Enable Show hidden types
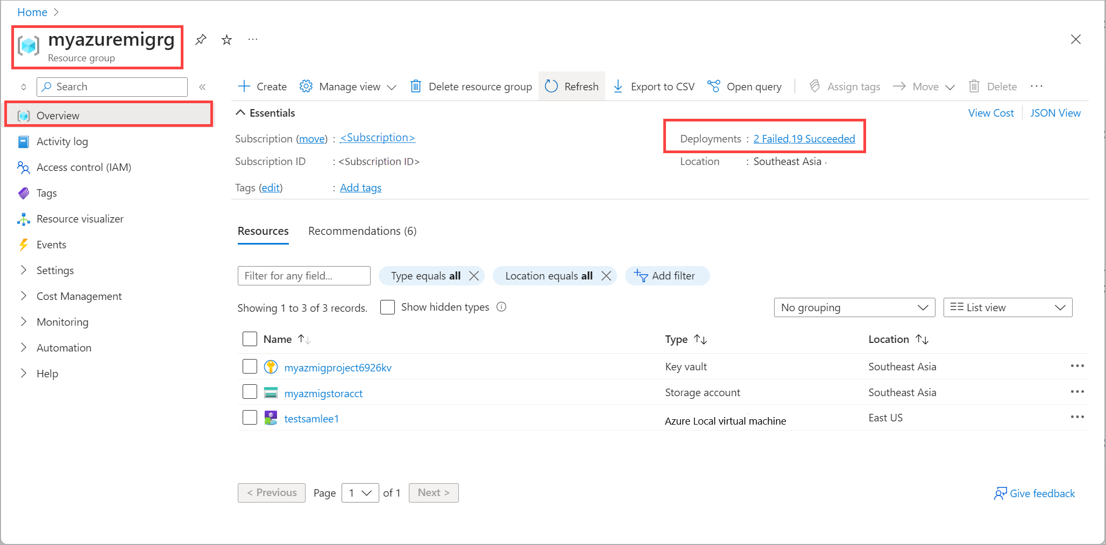This screenshot has height=545, width=1106. click(387, 307)
